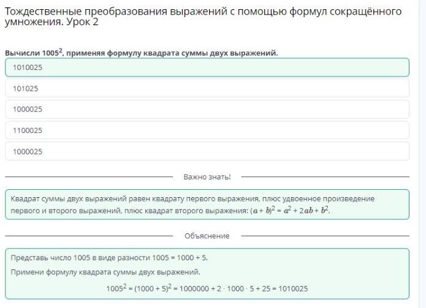Select the answer option 1010025
426x308 pixels.
pyautogui.click(x=207, y=67)
